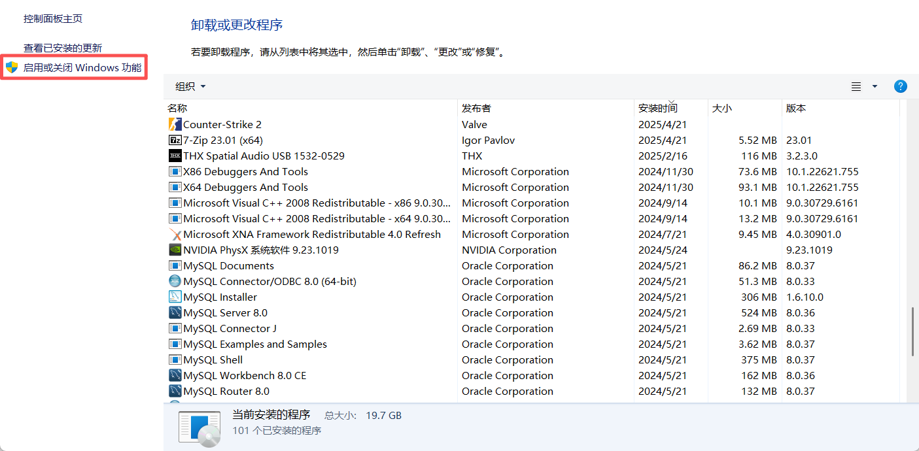Image resolution: width=919 pixels, height=451 pixels.
Task: Click the 51.3 MB size cell
Action: 757,281
